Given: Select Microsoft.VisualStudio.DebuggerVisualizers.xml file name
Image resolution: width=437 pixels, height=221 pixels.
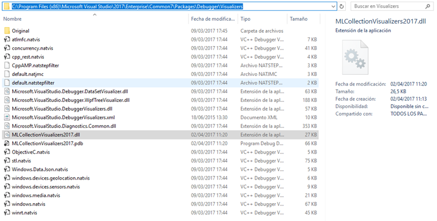Looking at the screenshot, I should 63,117.
